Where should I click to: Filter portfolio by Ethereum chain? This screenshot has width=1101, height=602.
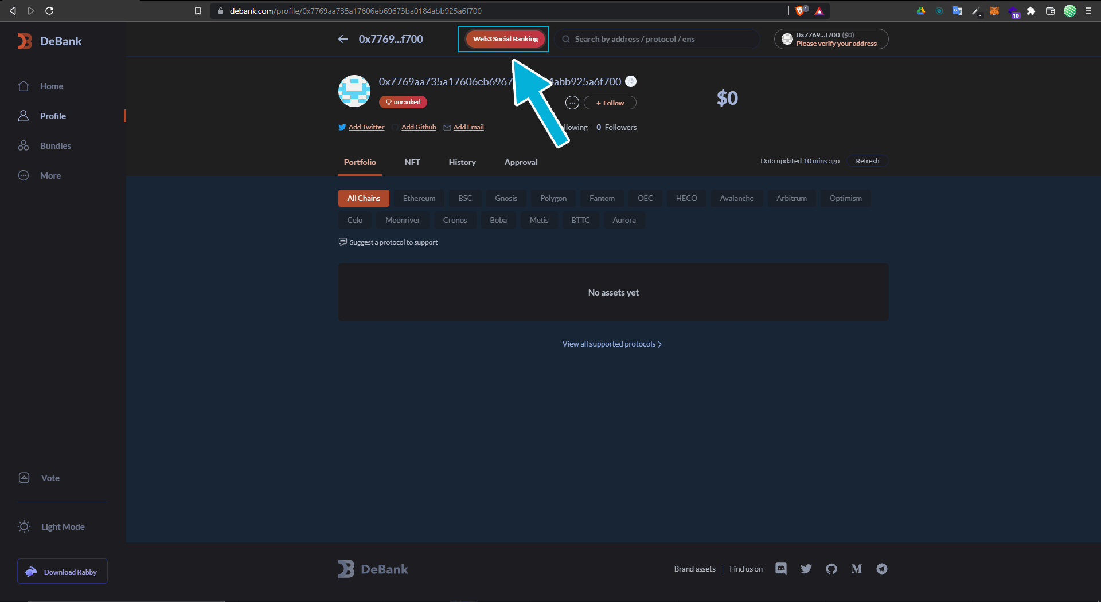point(419,198)
